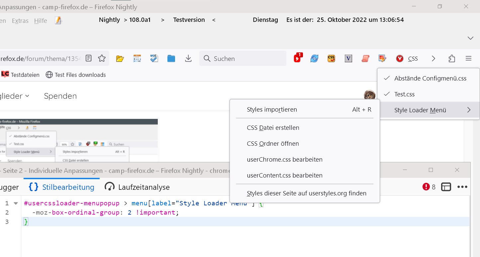Click the reader view icon in address bar
The image size is (480, 257).
[x=88, y=59]
